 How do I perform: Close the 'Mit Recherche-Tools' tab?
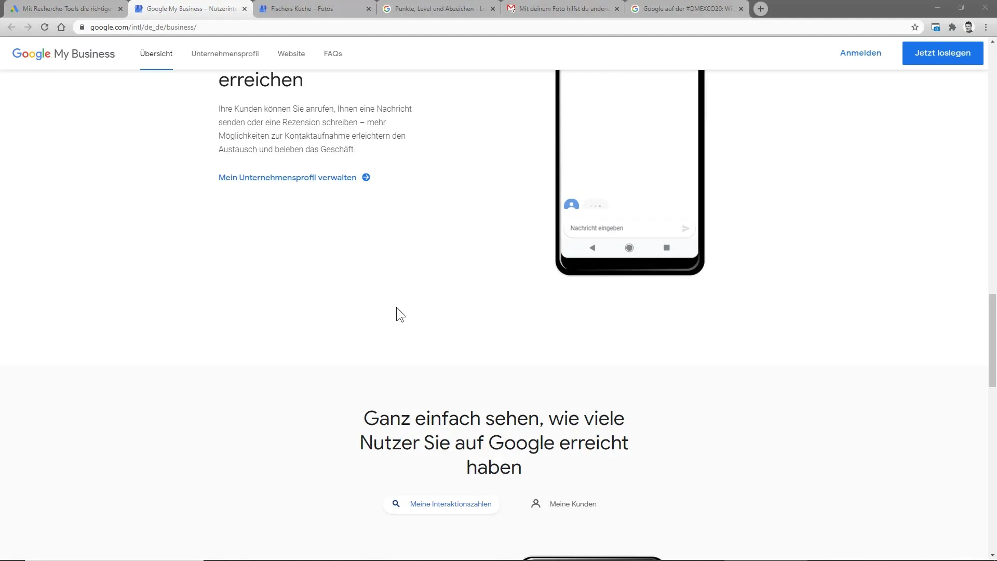pos(120,9)
